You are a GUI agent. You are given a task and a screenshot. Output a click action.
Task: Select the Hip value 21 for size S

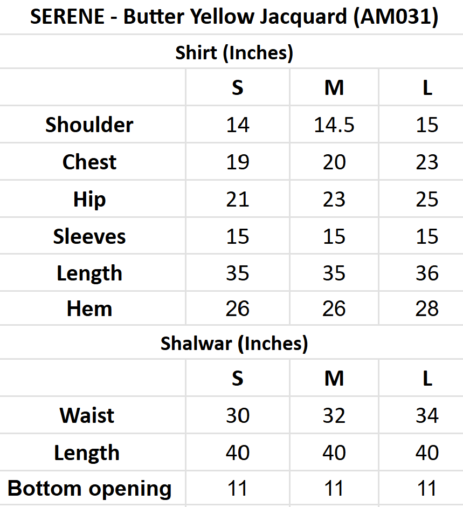(x=238, y=200)
